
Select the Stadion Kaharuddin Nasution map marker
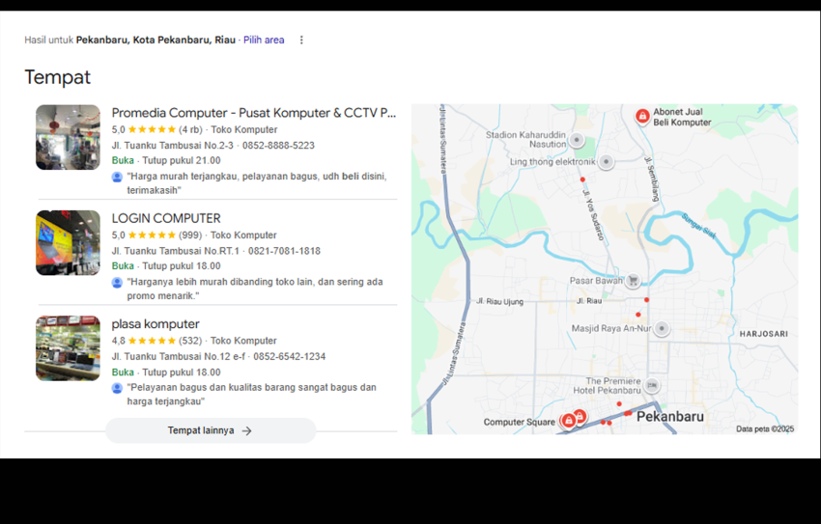pyautogui.click(x=577, y=140)
